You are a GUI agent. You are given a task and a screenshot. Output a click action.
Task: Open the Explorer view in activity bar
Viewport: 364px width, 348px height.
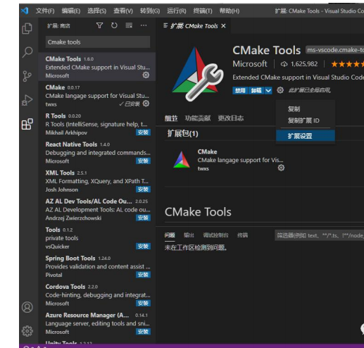point(27,29)
